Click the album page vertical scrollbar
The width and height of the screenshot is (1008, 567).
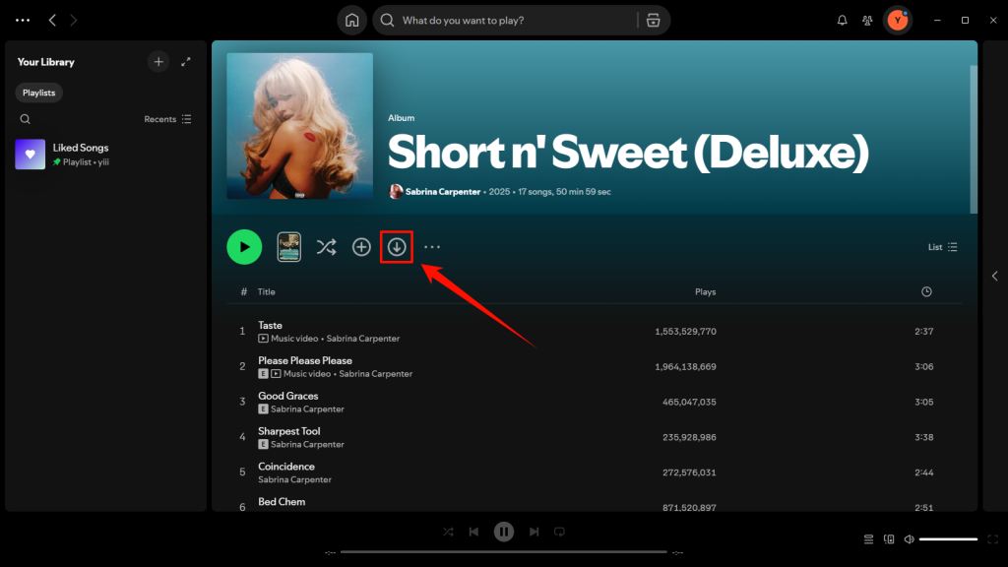pyautogui.click(x=974, y=139)
